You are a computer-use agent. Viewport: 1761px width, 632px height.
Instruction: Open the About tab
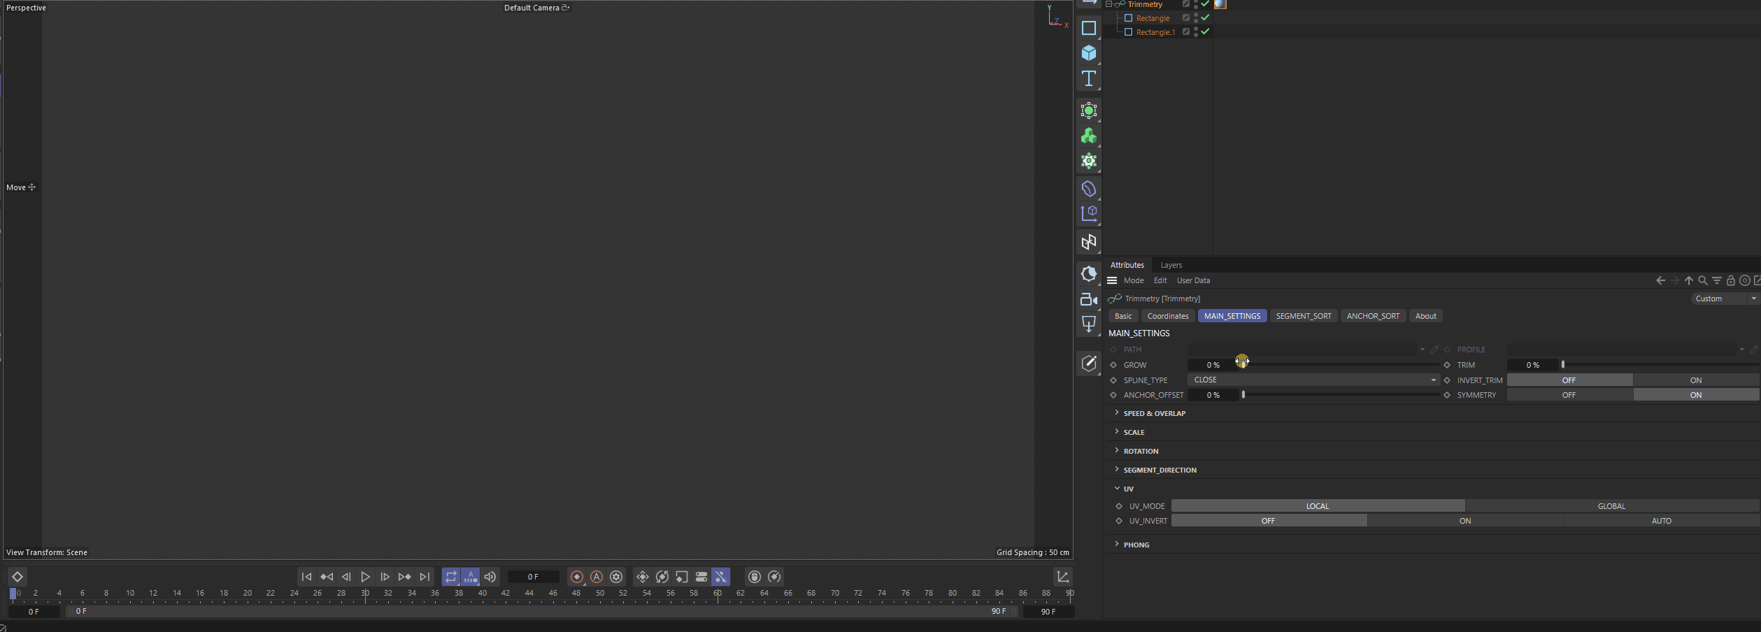1425,316
